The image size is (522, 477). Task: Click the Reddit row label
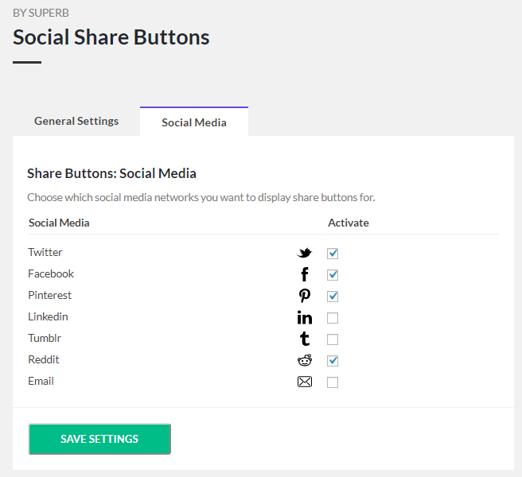pyautogui.click(x=44, y=359)
